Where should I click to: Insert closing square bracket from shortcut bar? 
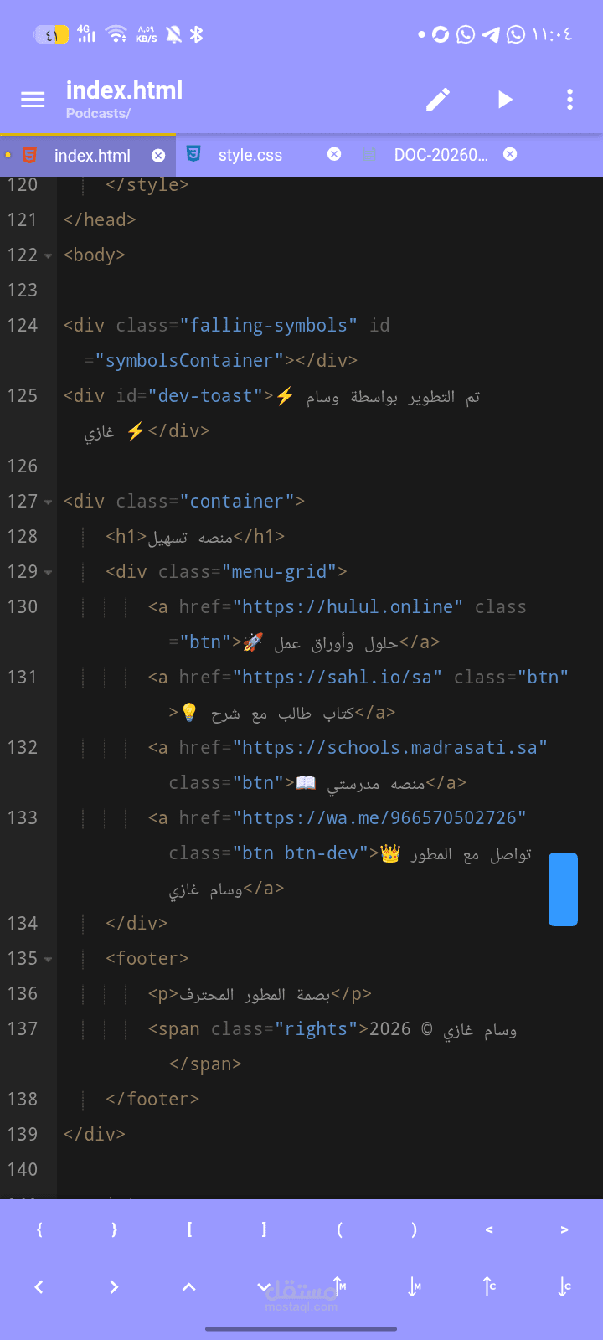(264, 1229)
